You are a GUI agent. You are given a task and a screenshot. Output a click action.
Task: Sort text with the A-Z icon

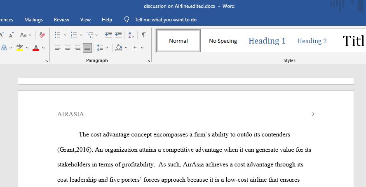point(131,35)
